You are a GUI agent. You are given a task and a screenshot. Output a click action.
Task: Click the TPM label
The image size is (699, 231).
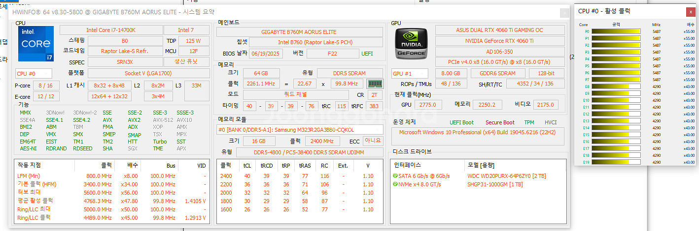point(529,122)
